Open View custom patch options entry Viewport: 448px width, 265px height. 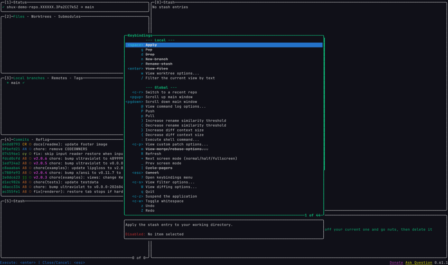(224, 144)
